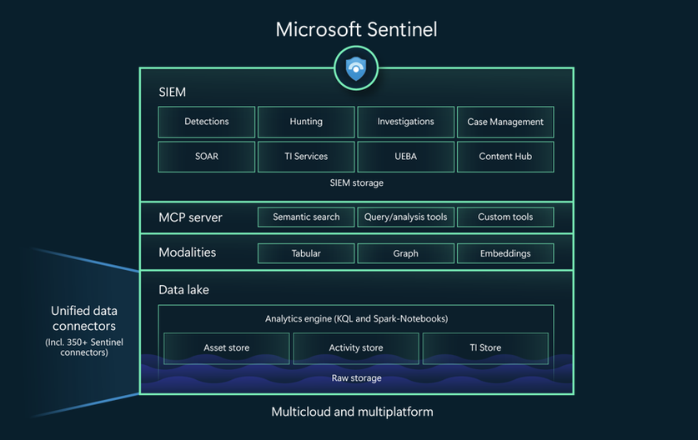This screenshot has height=440, width=698.
Task: Choose the Custom tools box
Action: point(505,217)
